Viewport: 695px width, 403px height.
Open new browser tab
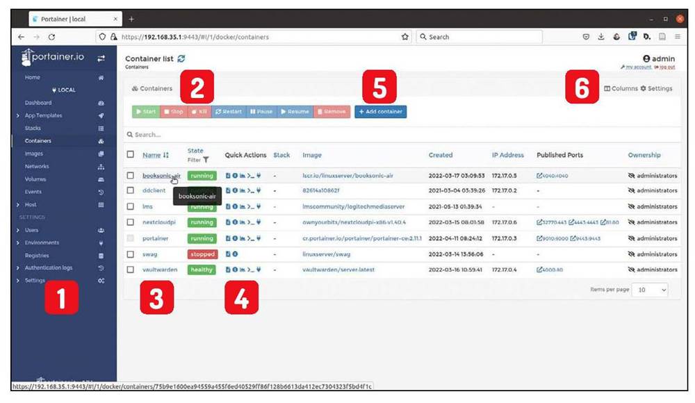click(131, 19)
